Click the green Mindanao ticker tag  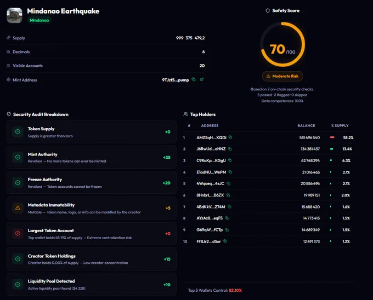(x=39, y=20)
